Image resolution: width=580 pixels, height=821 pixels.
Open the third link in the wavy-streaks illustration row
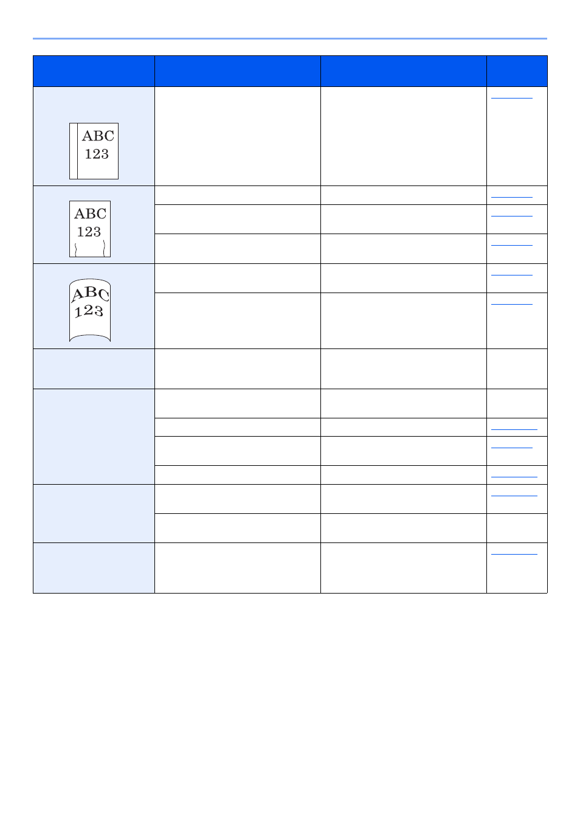511,244
